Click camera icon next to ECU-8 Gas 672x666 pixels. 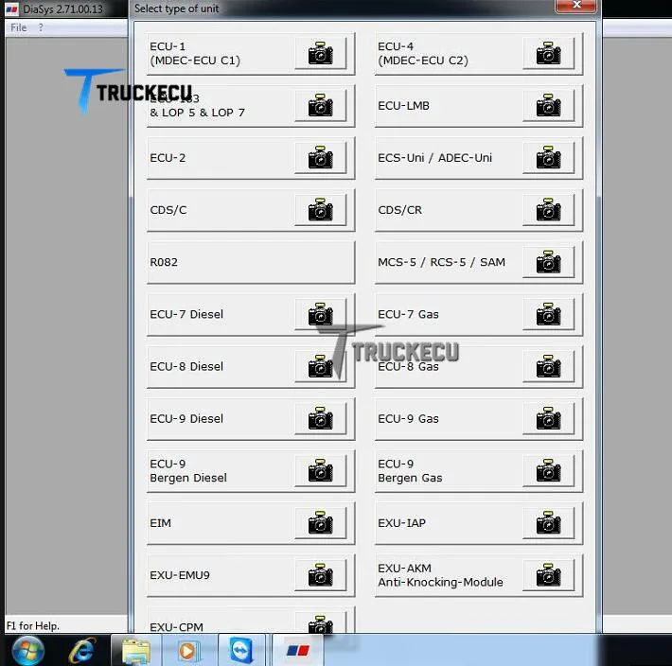[x=548, y=367]
